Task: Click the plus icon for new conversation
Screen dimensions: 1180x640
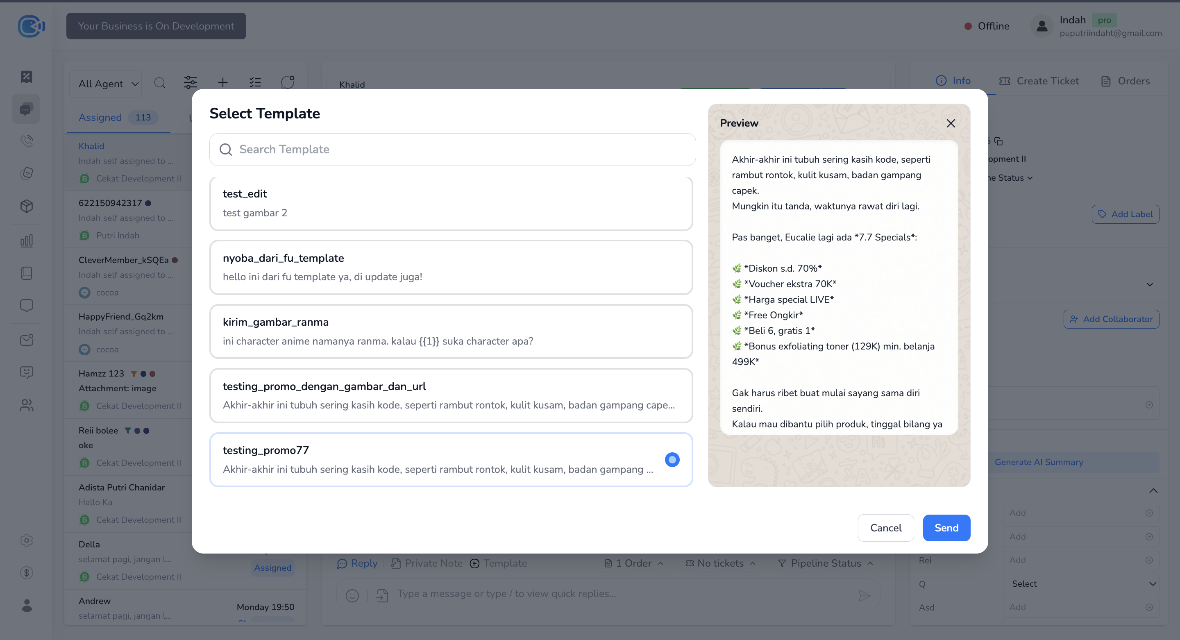Action: click(222, 82)
